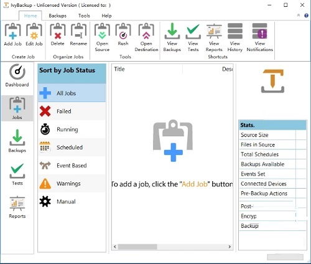Select the Source Size stats row
The image size is (311, 264).
click(272, 135)
